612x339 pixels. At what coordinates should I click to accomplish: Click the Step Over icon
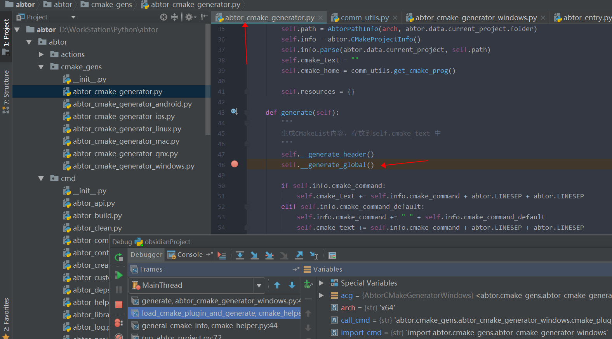[240, 255]
